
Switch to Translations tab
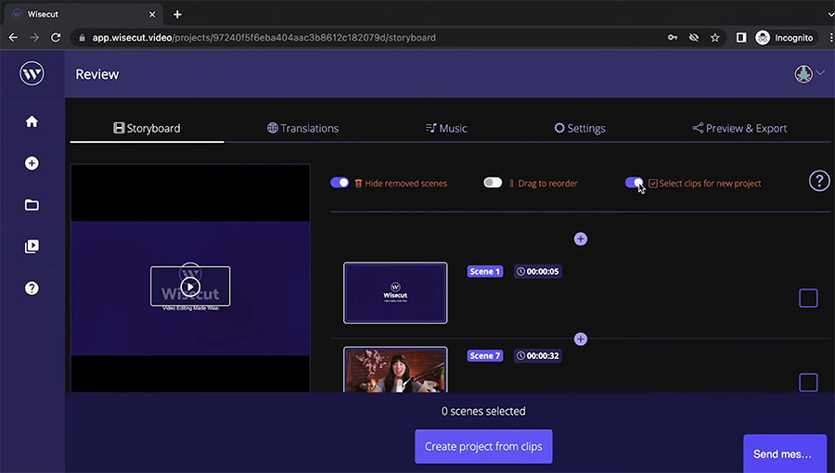pyautogui.click(x=302, y=128)
